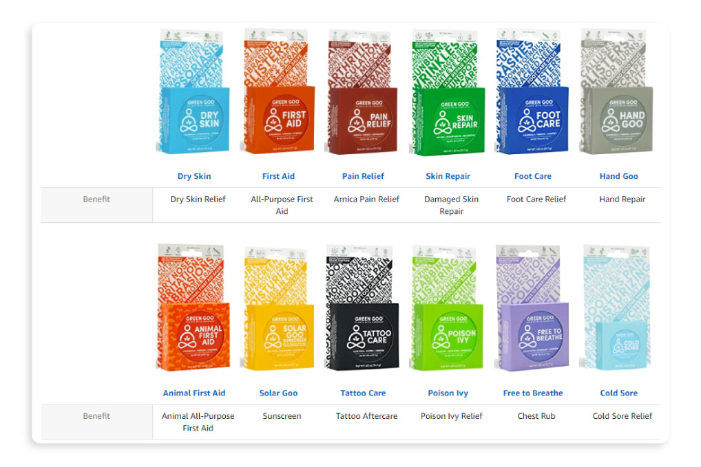Click the Free to Breathe link
701x467 pixels.
pos(533,393)
